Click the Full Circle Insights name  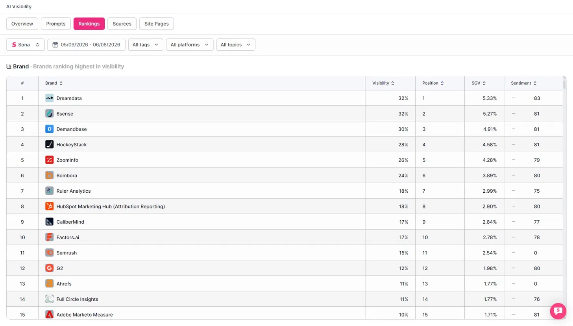pyautogui.click(x=78, y=299)
